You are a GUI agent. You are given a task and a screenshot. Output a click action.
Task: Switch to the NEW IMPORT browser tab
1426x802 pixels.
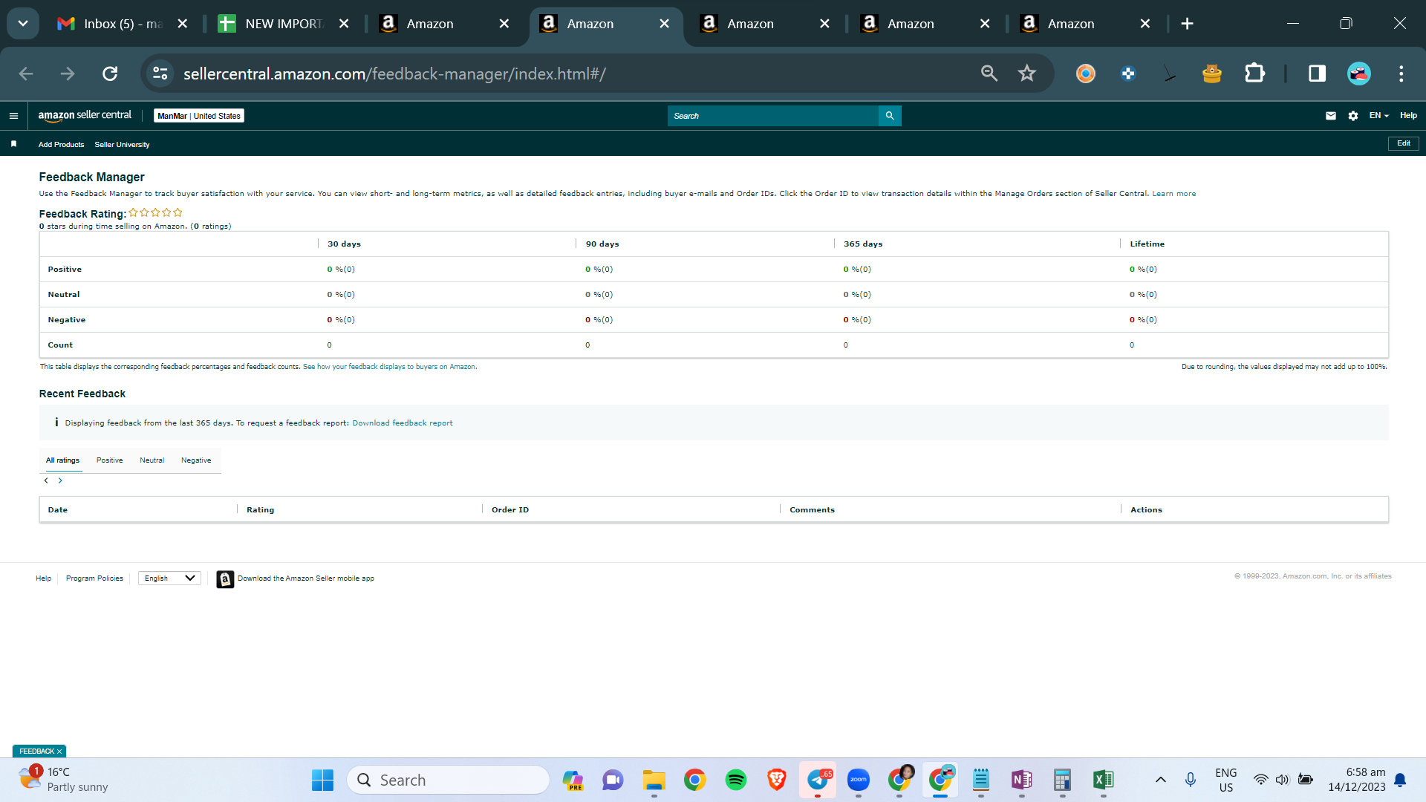pyautogui.click(x=284, y=24)
